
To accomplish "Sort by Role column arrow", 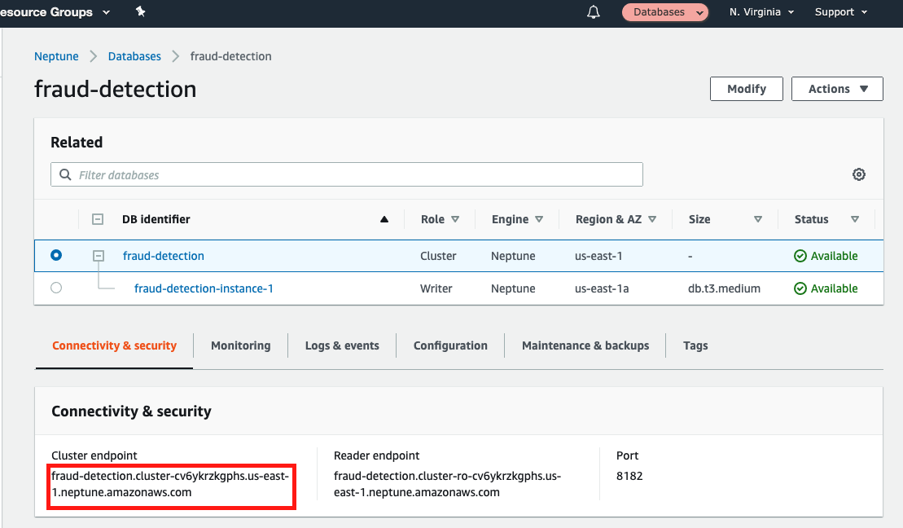I will 455,219.
